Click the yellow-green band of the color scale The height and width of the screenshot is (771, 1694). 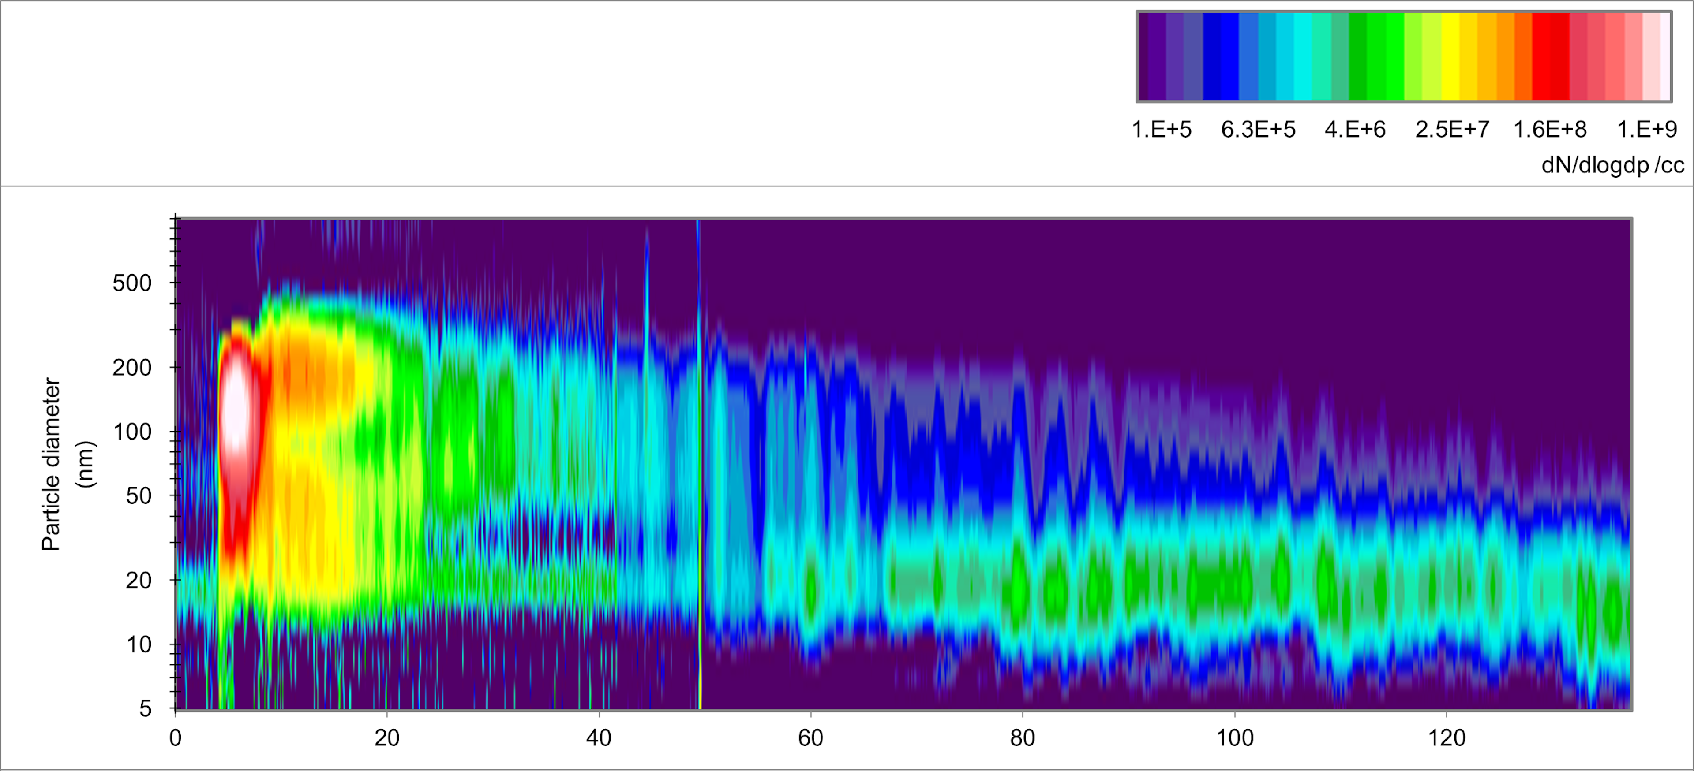click(x=1422, y=56)
